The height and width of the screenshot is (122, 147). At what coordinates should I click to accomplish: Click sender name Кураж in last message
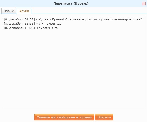point(43,28)
